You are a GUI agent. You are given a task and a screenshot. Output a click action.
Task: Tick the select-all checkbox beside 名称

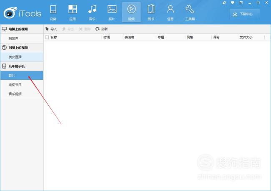47,37
